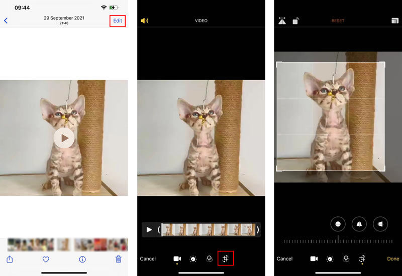Image resolution: width=402 pixels, height=276 pixels.
Task: Grab the top-left crop corner handle
Action: point(279,65)
